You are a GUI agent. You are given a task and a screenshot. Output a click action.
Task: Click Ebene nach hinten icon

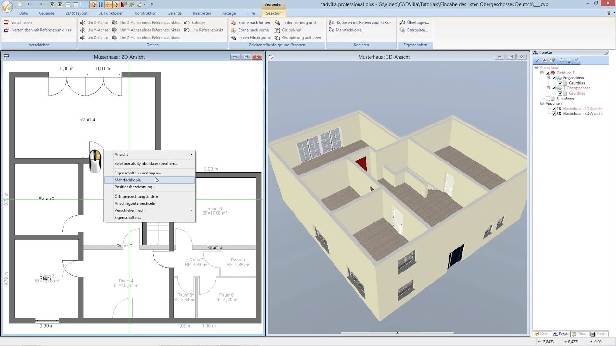[x=233, y=23]
